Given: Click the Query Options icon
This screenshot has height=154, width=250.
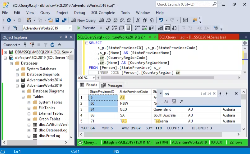Looking at the screenshot, I should pyautogui.click(x=121, y=28).
